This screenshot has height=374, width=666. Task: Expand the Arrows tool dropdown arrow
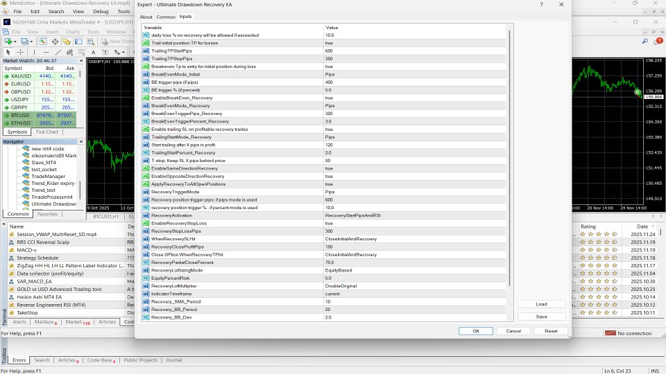pos(123,52)
